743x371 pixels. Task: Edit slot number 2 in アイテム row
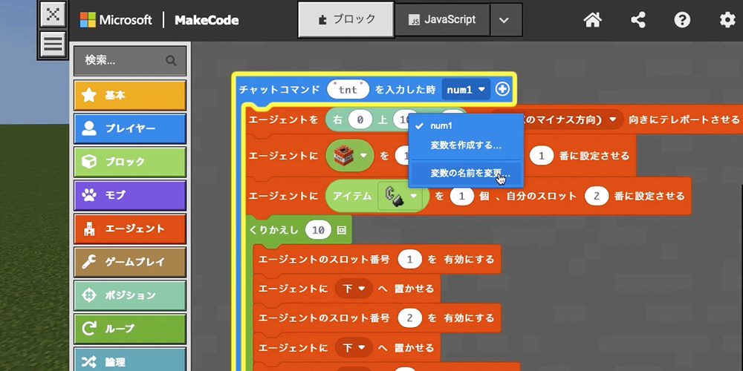click(597, 196)
